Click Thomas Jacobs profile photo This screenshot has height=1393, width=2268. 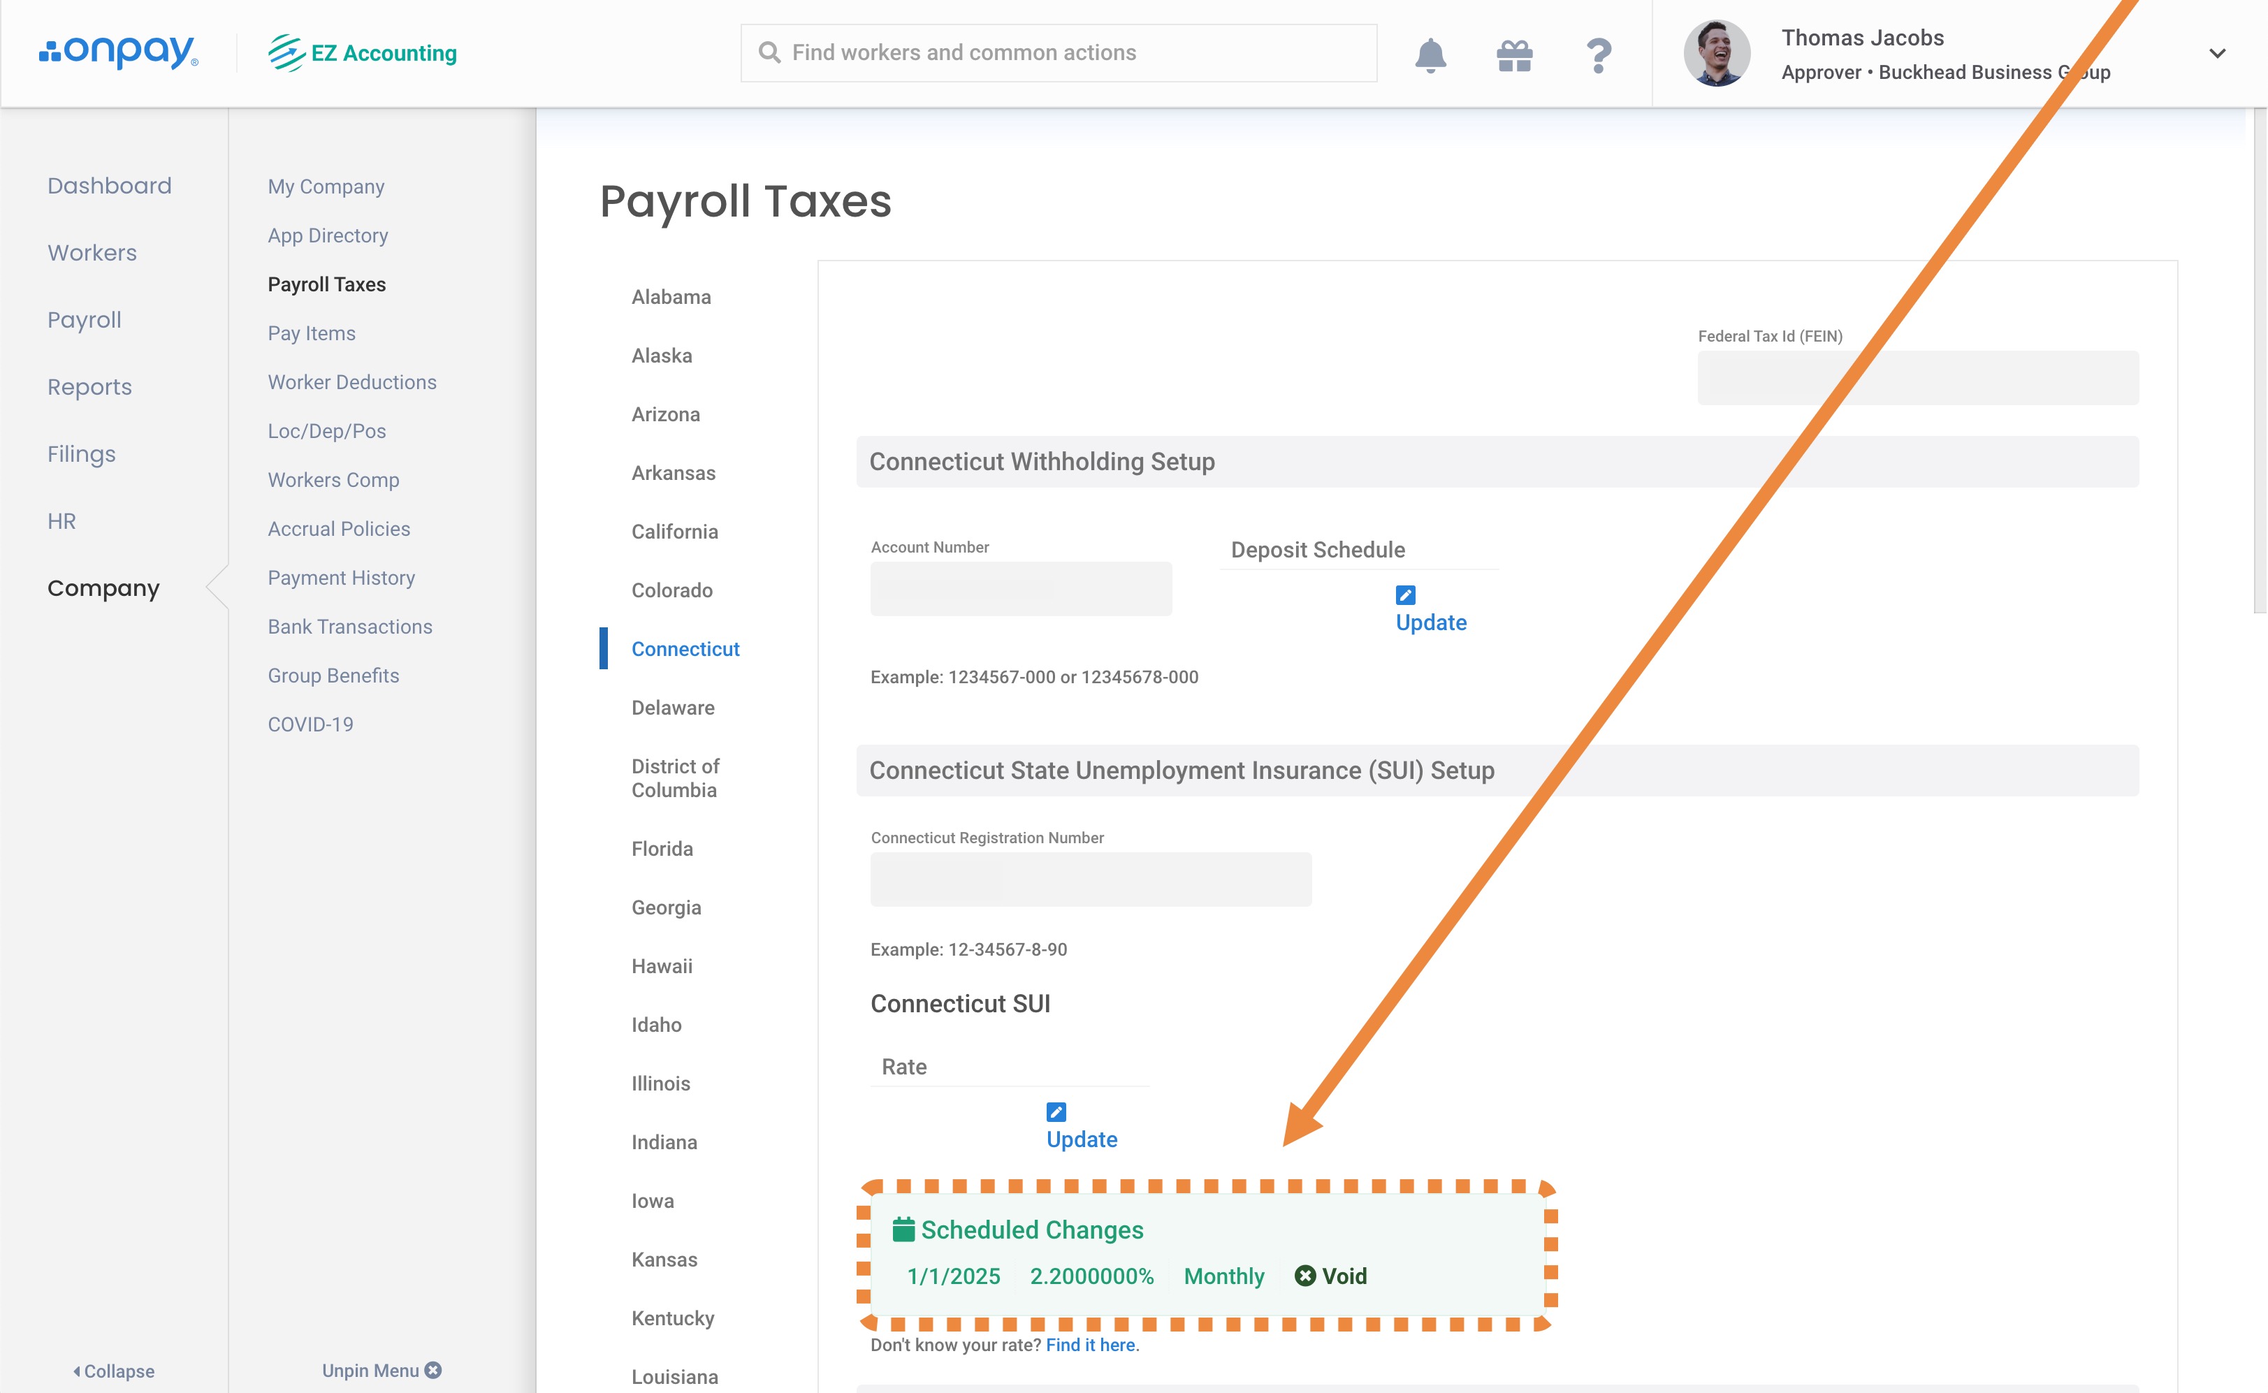(1716, 53)
